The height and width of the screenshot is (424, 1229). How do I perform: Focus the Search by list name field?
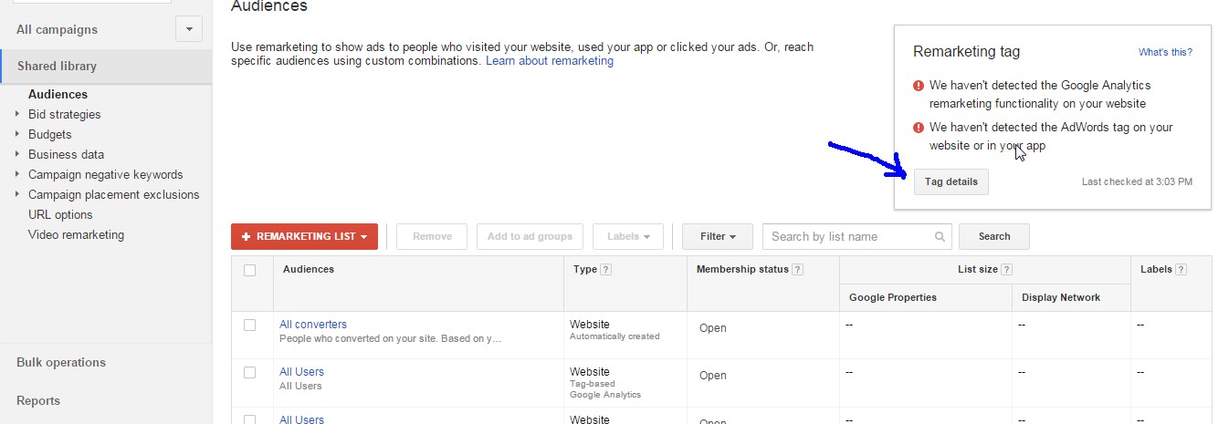point(856,236)
